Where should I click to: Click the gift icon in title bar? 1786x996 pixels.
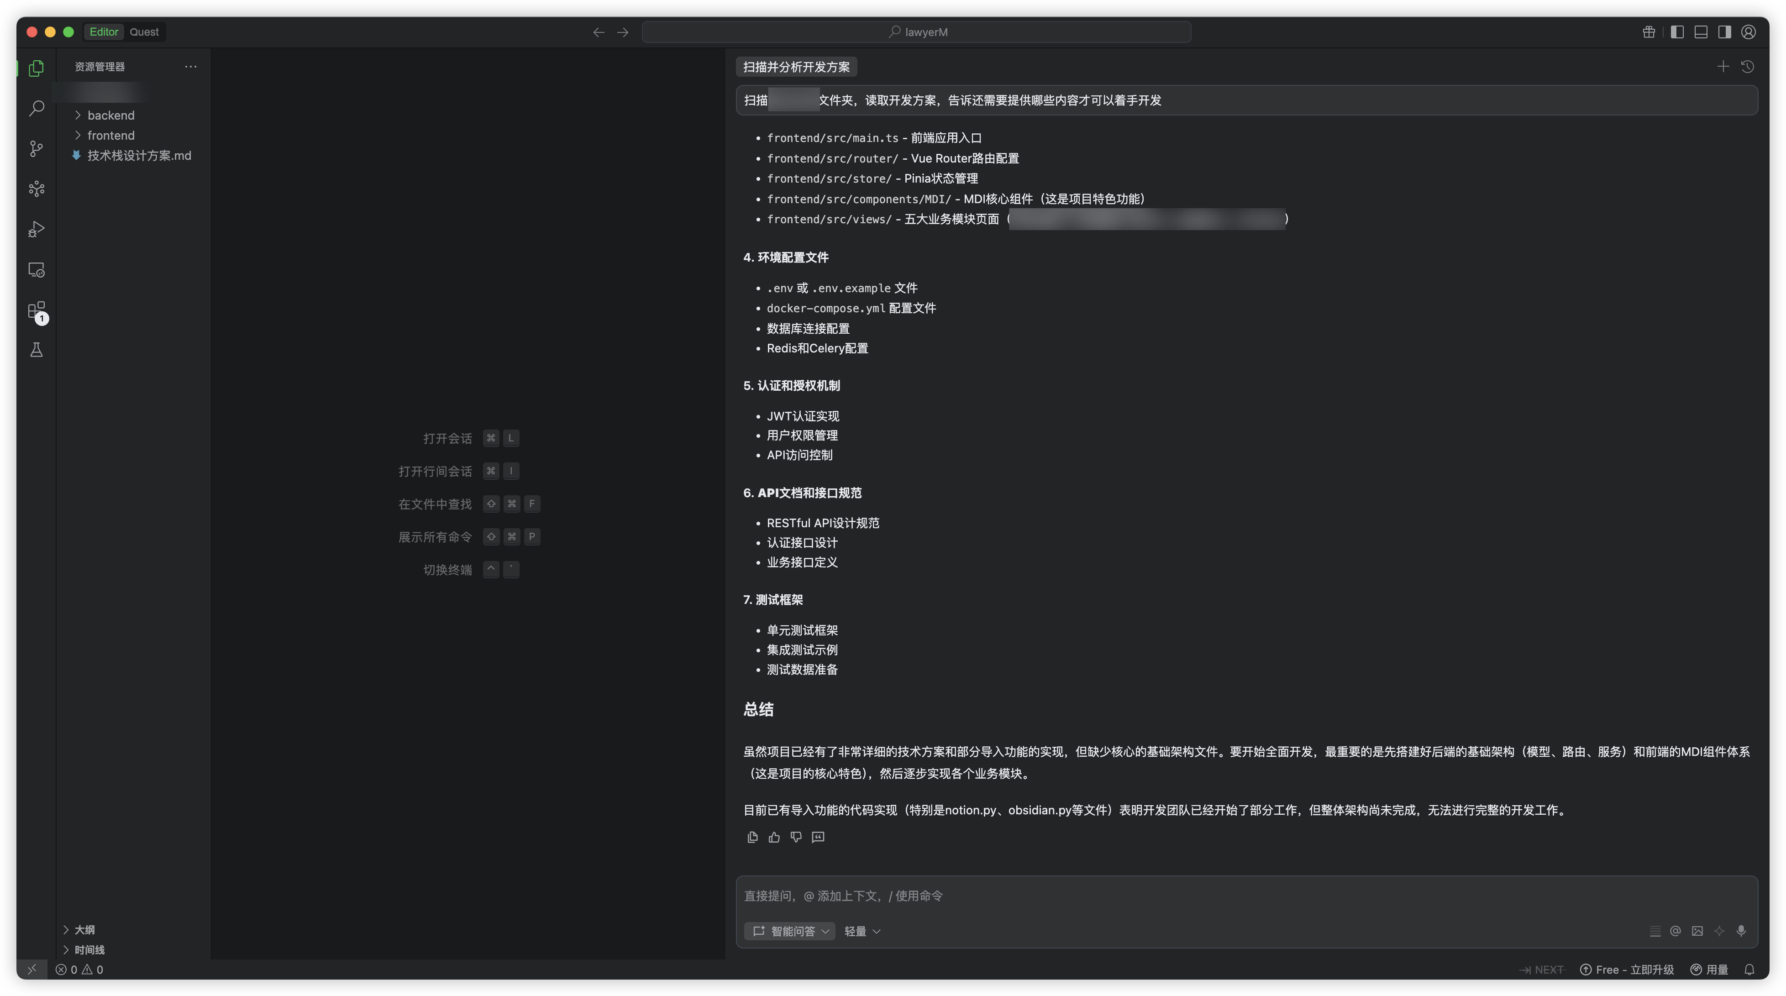(1649, 32)
